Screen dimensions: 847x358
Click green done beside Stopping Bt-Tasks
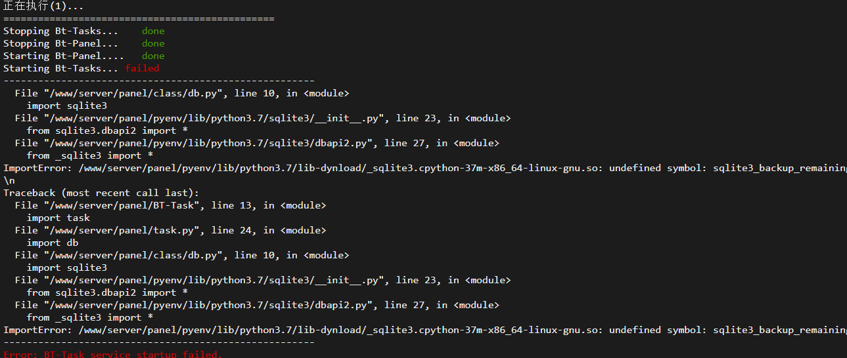coord(153,31)
